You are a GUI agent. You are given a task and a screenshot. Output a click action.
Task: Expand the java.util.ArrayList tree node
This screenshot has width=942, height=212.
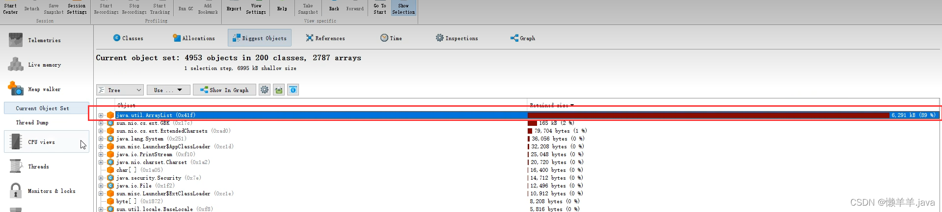tap(101, 115)
